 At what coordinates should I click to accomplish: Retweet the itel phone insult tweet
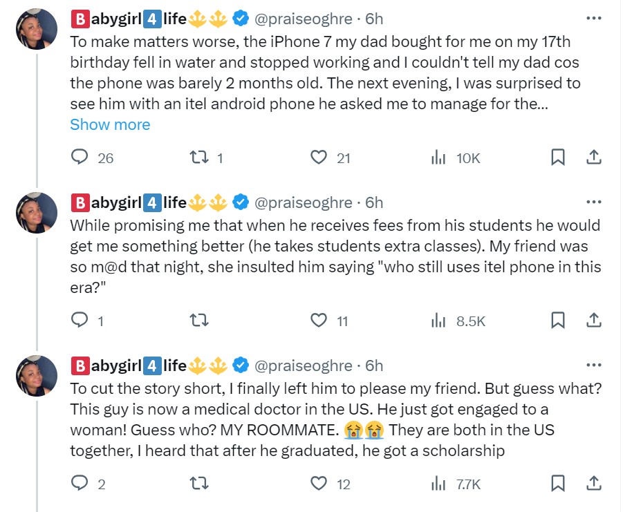pos(198,321)
